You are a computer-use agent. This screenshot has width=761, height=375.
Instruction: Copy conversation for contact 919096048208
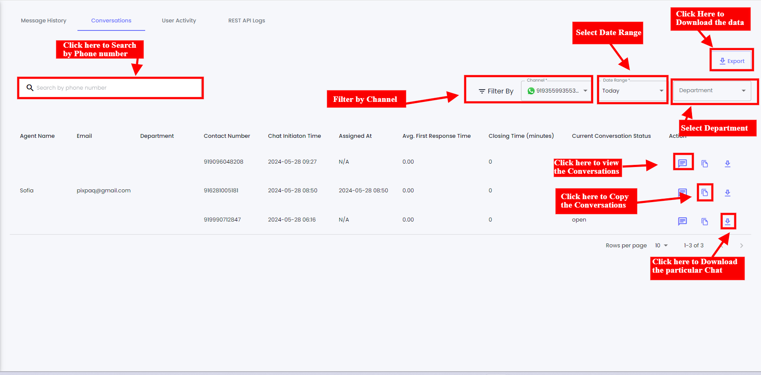(705, 164)
